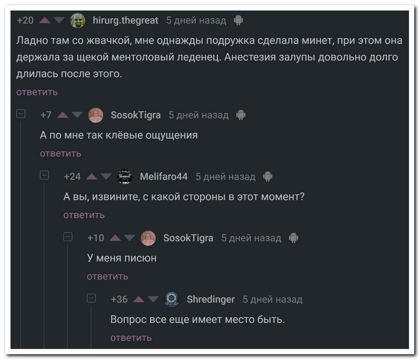Image resolution: width=420 pixels, height=360 pixels.
Task: Click the Android icon next to hirurg.thegreat
Action: pos(238,20)
